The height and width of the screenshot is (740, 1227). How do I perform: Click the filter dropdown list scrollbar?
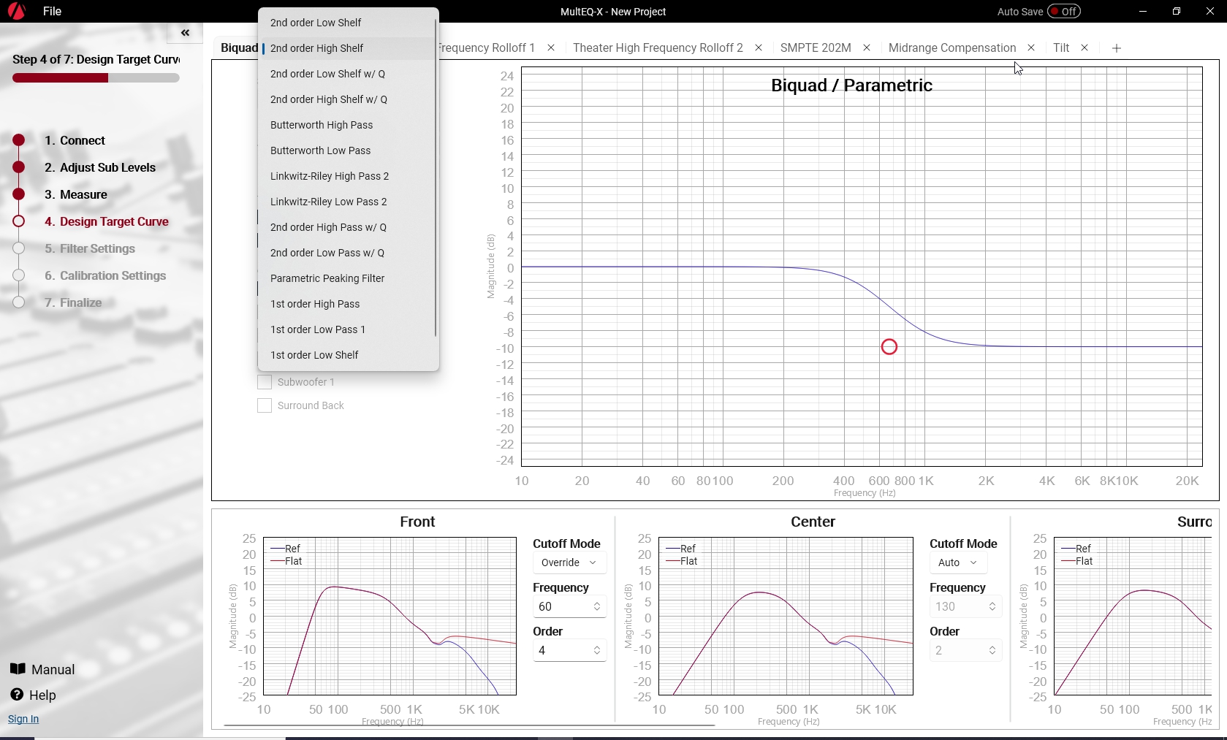pyautogui.click(x=436, y=178)
